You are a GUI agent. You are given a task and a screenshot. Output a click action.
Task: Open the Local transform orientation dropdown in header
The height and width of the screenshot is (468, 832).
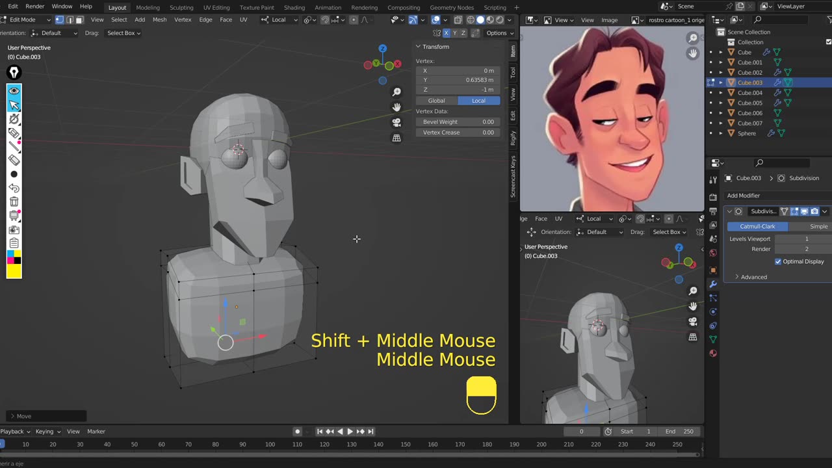tap(279, 19)
